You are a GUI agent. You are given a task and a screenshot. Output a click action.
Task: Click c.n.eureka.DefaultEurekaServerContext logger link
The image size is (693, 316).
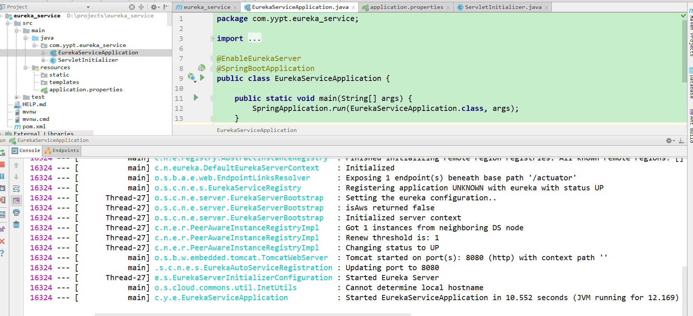(x=237, y=168)
